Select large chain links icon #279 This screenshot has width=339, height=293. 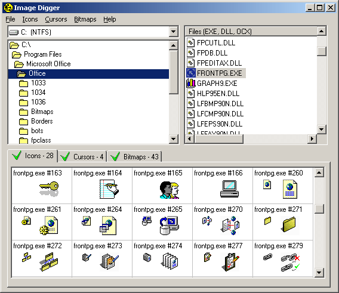290,263
